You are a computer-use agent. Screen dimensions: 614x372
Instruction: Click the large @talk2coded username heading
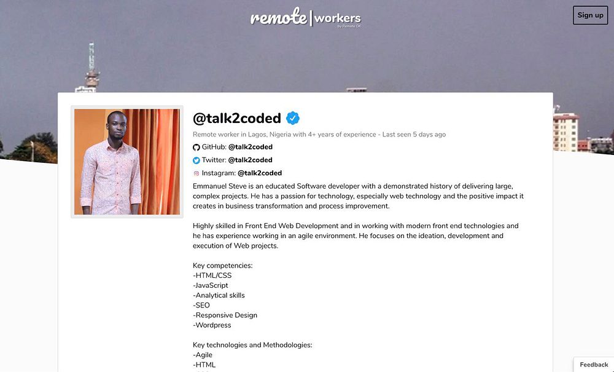pyautogui.click(x=236, y=118)
